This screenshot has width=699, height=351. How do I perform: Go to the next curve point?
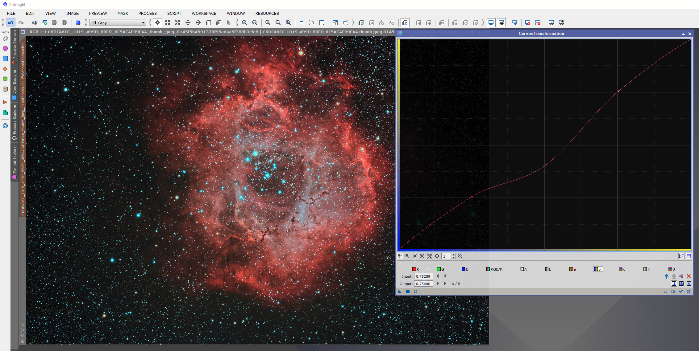pyautogui.click(x=438, y=284)
